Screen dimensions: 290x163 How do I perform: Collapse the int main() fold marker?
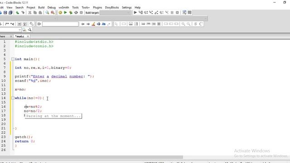pyautogui.click(x=13, y=59)
